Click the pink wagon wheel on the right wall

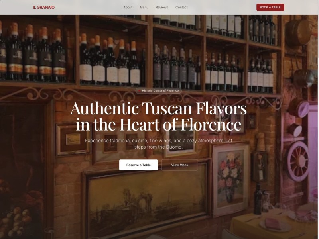pos(298,161)
